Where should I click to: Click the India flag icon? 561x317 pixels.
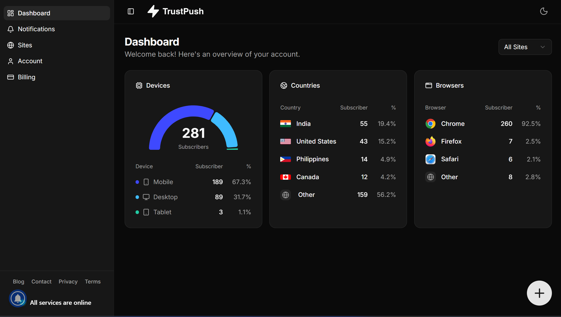pos(285,124)
